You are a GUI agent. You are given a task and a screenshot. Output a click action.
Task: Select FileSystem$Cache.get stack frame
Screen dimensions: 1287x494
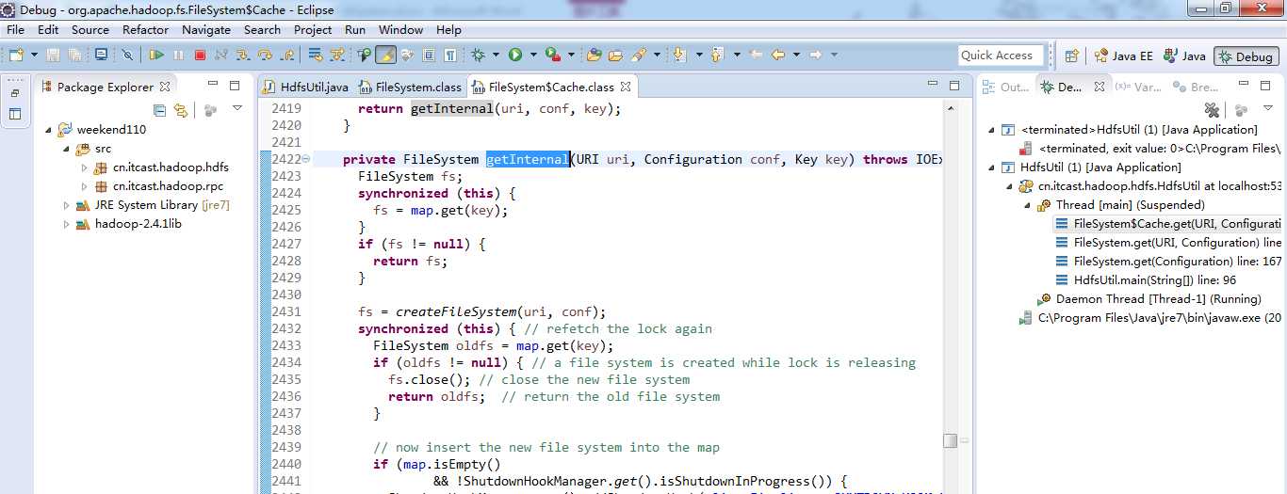[1168, 223]
